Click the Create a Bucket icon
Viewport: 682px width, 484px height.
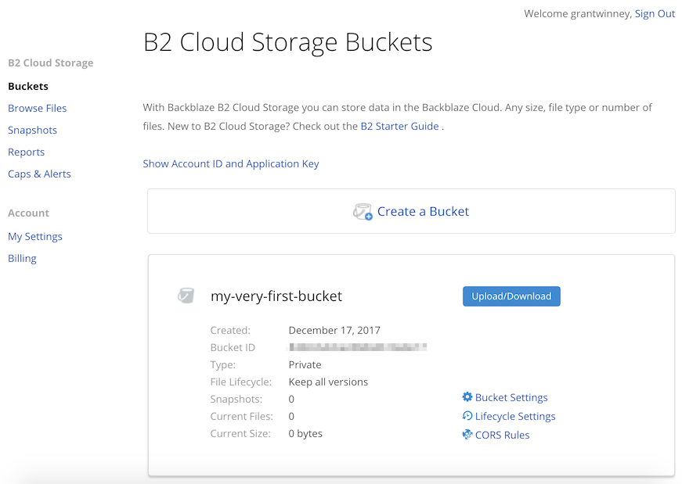tap(363, 212)
